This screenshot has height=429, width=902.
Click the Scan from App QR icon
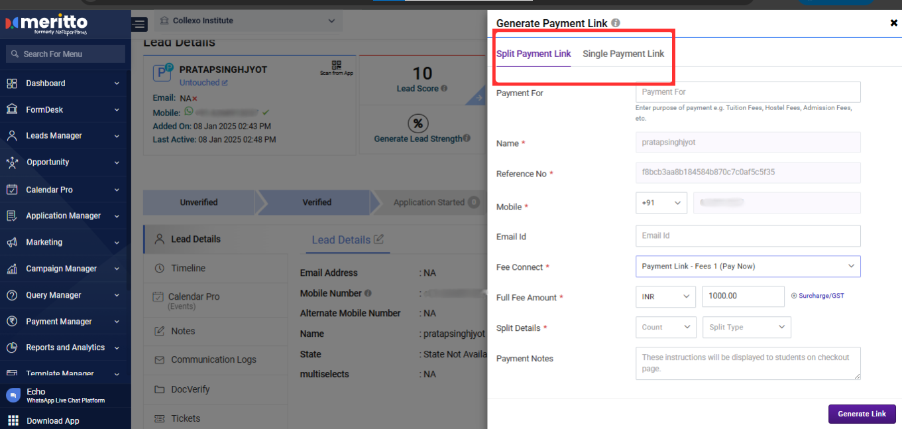click(337, 66)
